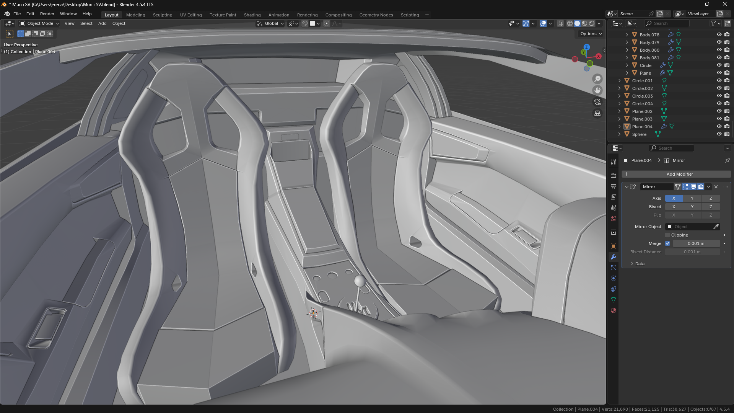734x413 pixels.
Task: Hide Plane.004 in viewport via eye icon
Action: coord(719,126)
